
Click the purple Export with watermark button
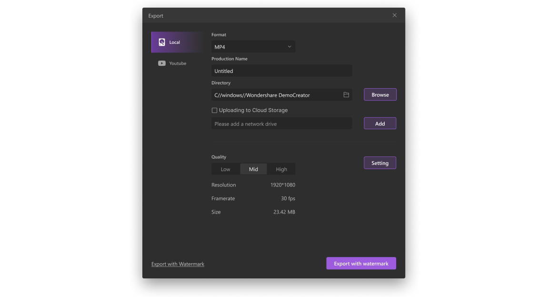tap(361, 264)
